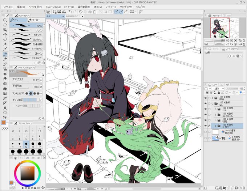This screenshot has width=247, height=191.
Task: Select the ざらつきペン brush
Action: coord(26,49)
